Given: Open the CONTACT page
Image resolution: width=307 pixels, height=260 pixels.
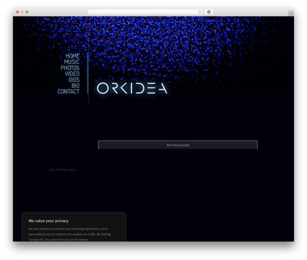Looking at the screenshot, I should [x=68, y=92].
